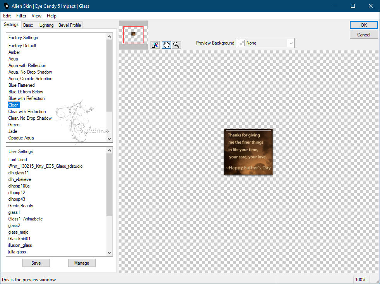This screenshot has height=284, width=380.
Task: Select the Factory Default preset
Action: click(x=22, y=46)
